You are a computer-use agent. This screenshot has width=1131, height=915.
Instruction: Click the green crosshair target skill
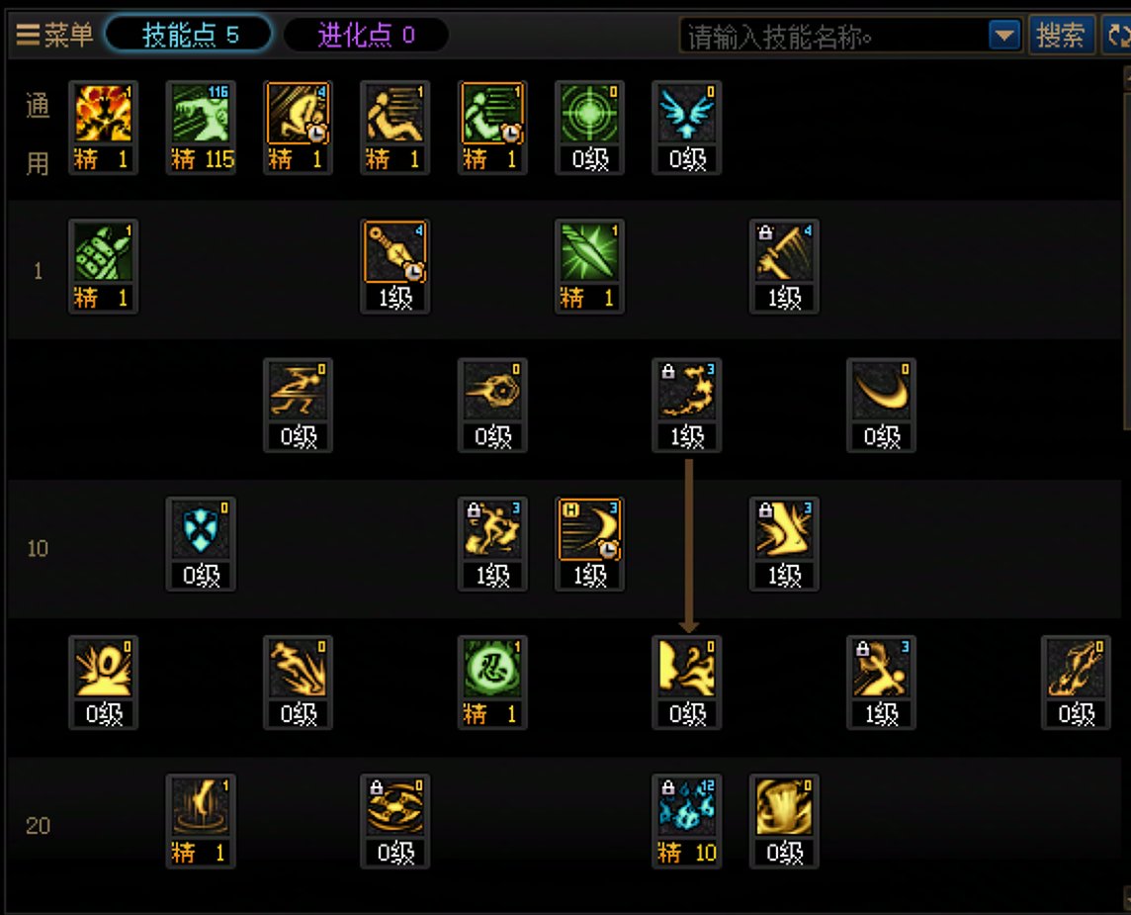click(589, 128)
